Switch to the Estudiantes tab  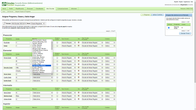click(x=40, y=9)
